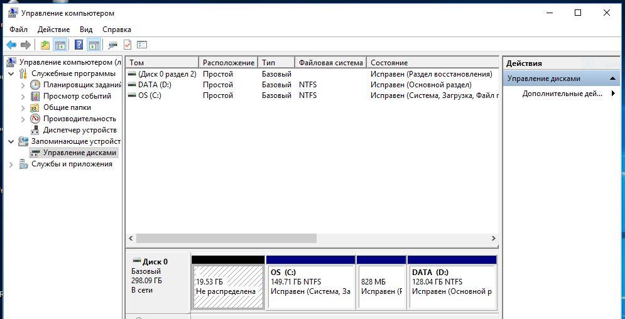Toggle the console tree show/hide icon
Viewport: 625px width, 319px height.
click(x=60, y=45)
